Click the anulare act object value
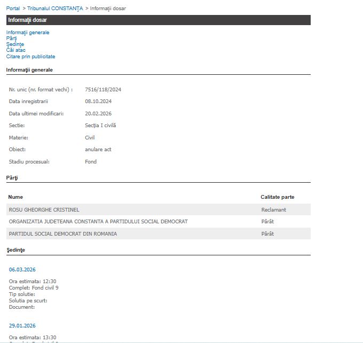Viewport: 363px width, 343px height. click(98, 150)
